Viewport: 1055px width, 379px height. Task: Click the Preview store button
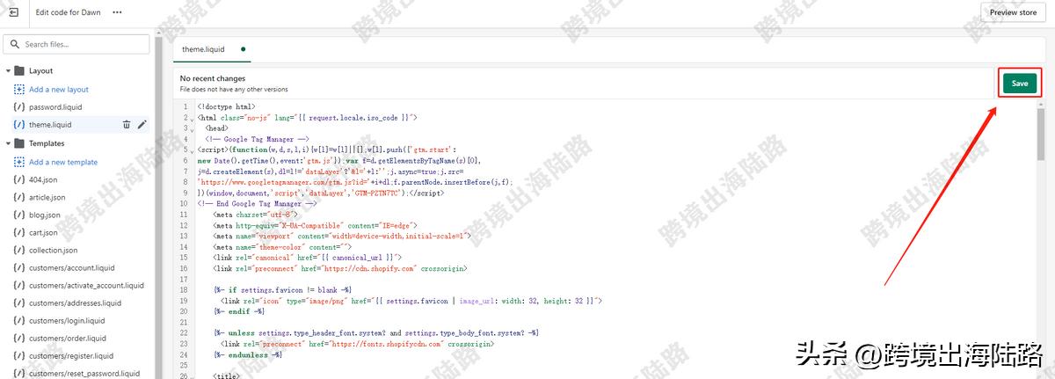click(x=1013, y=12)
